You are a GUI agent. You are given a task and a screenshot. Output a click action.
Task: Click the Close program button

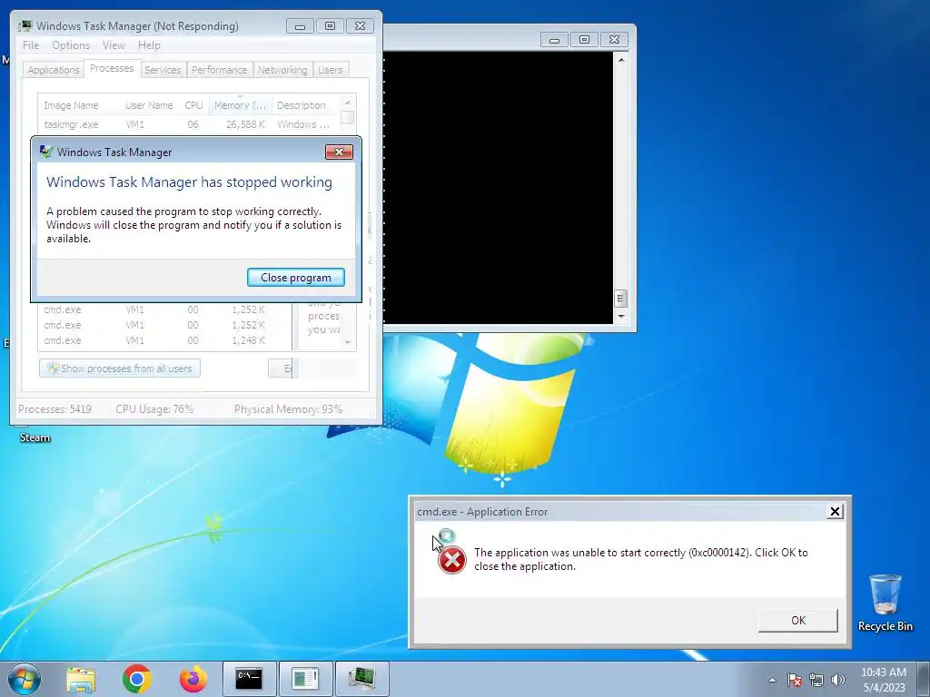coord(295,278)
